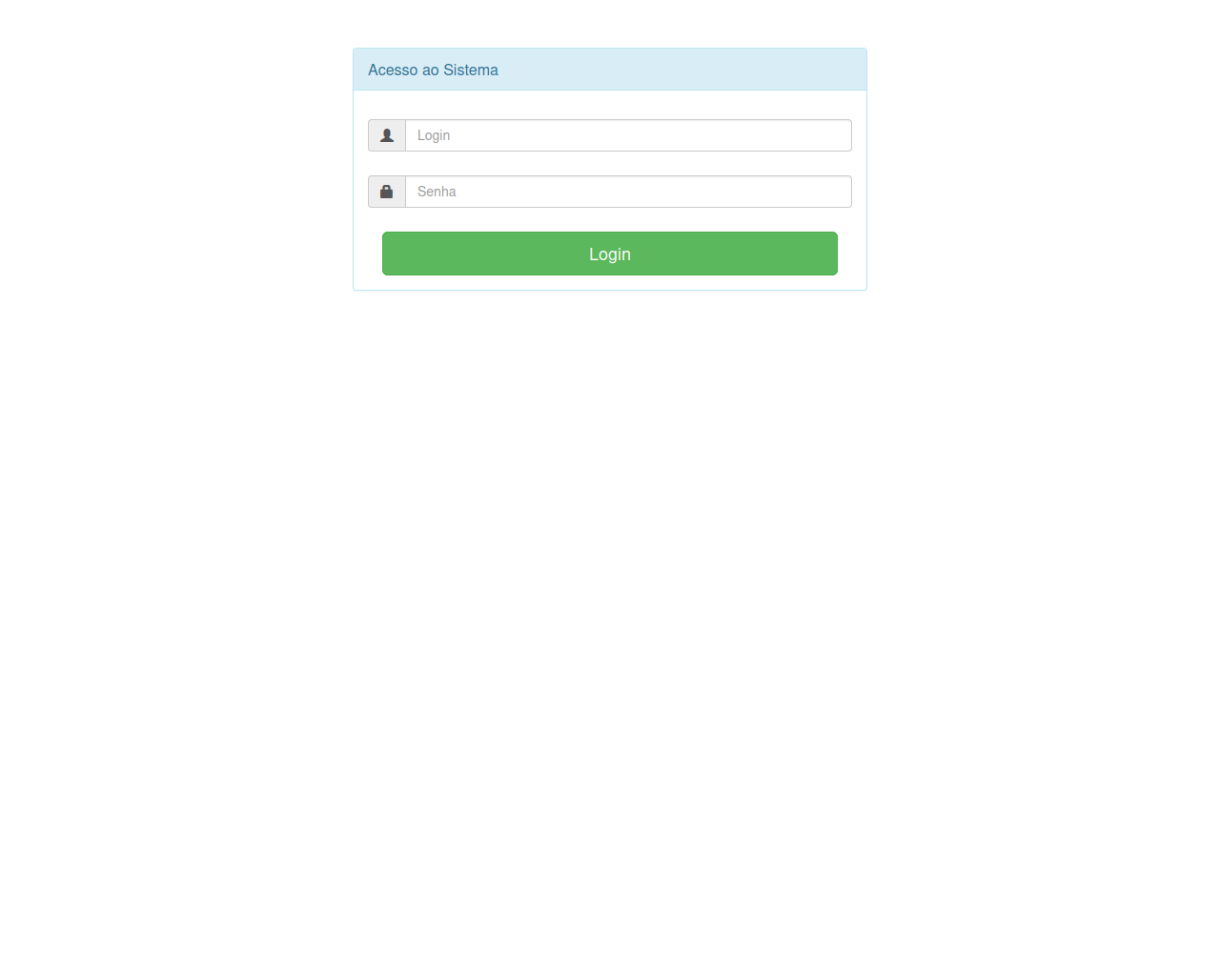This screenshot has width=1220, height=976.
Task: Click the Acesso ao Sistema header text
Action: point(433,70)
